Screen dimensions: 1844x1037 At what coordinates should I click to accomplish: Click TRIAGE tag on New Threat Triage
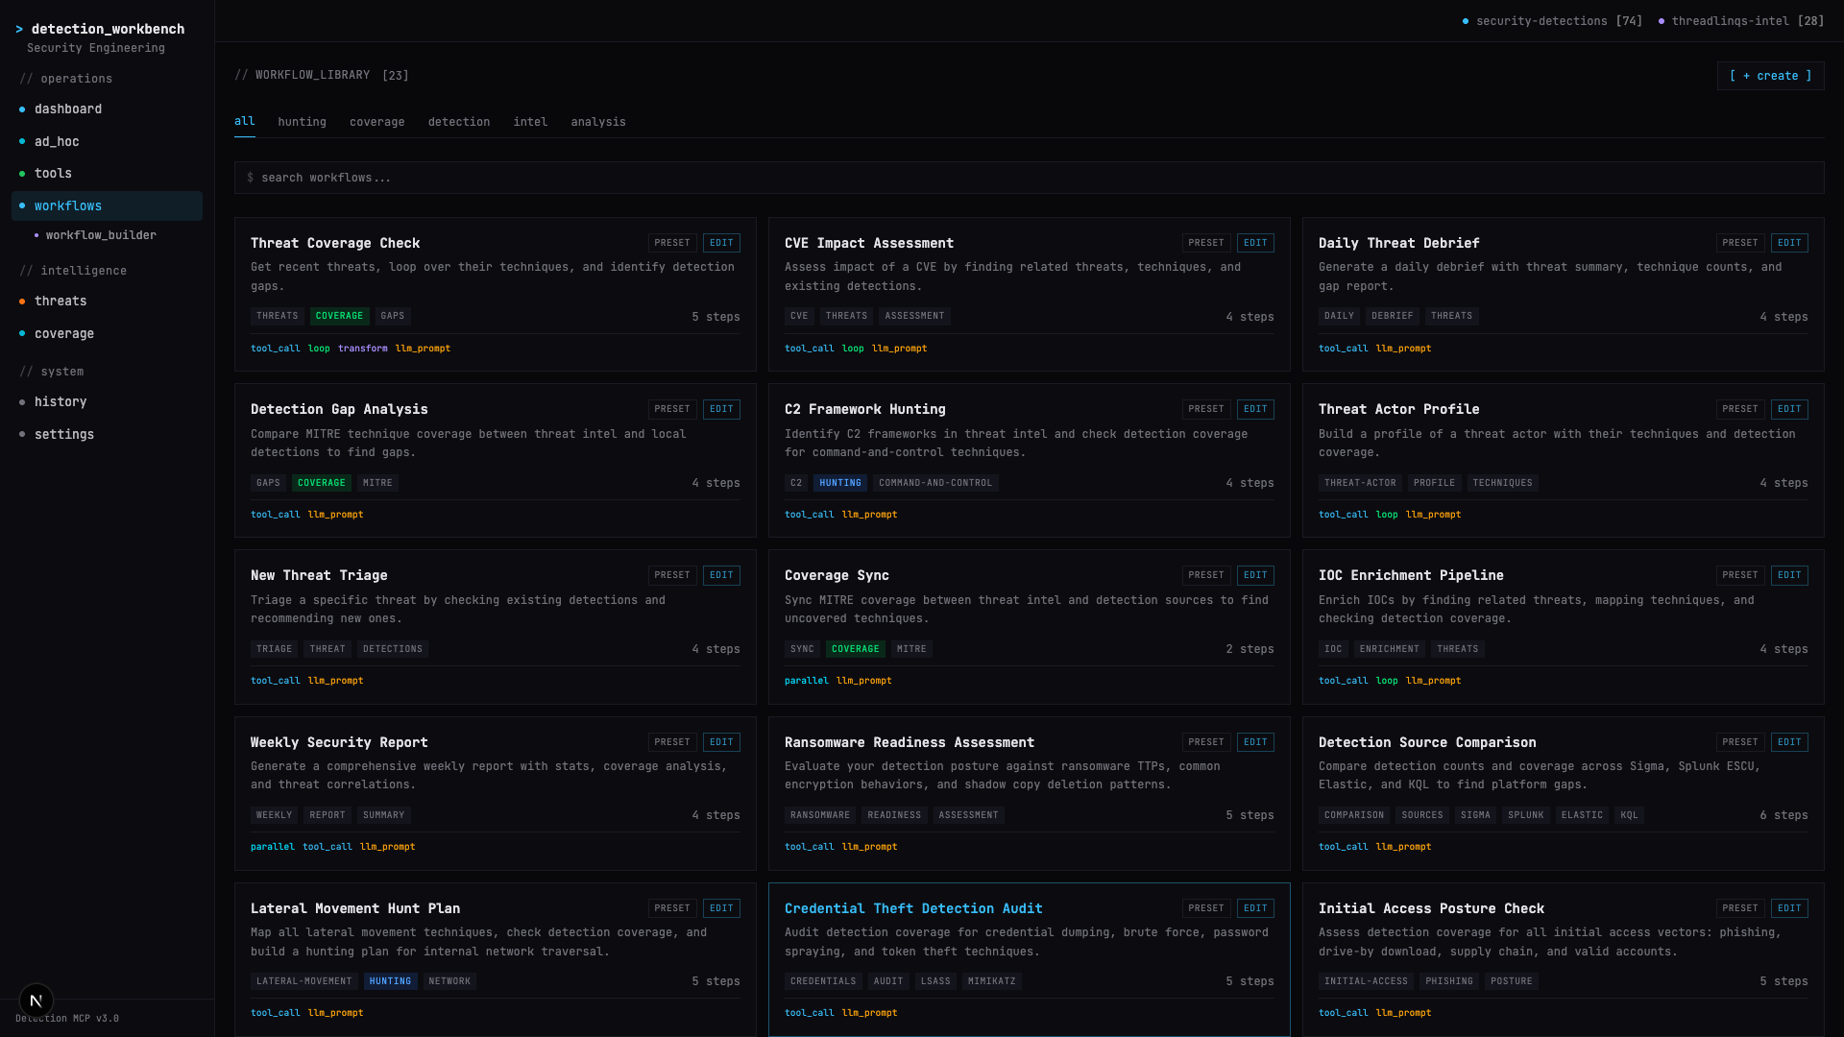coord(275,649)
